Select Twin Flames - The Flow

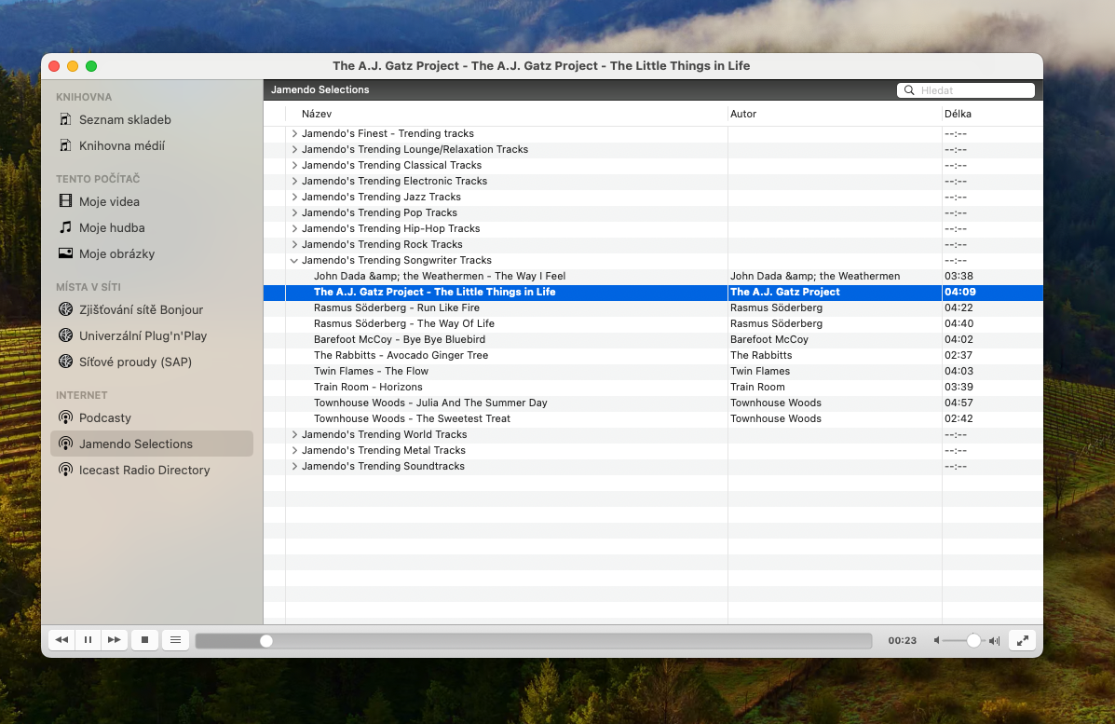[x=371, y=371]
